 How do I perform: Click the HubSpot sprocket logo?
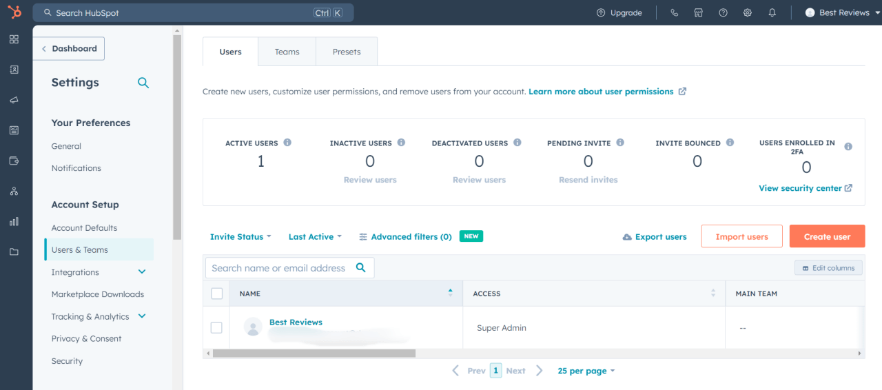click(14, 12)
